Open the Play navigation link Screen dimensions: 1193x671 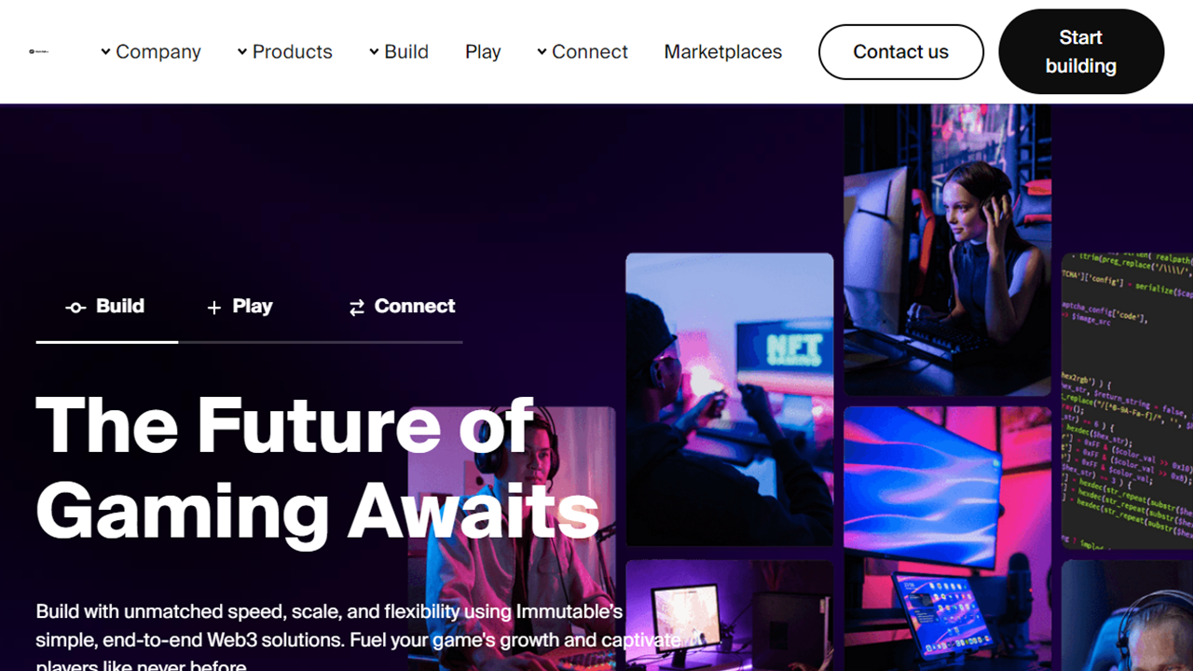(483, 51)
